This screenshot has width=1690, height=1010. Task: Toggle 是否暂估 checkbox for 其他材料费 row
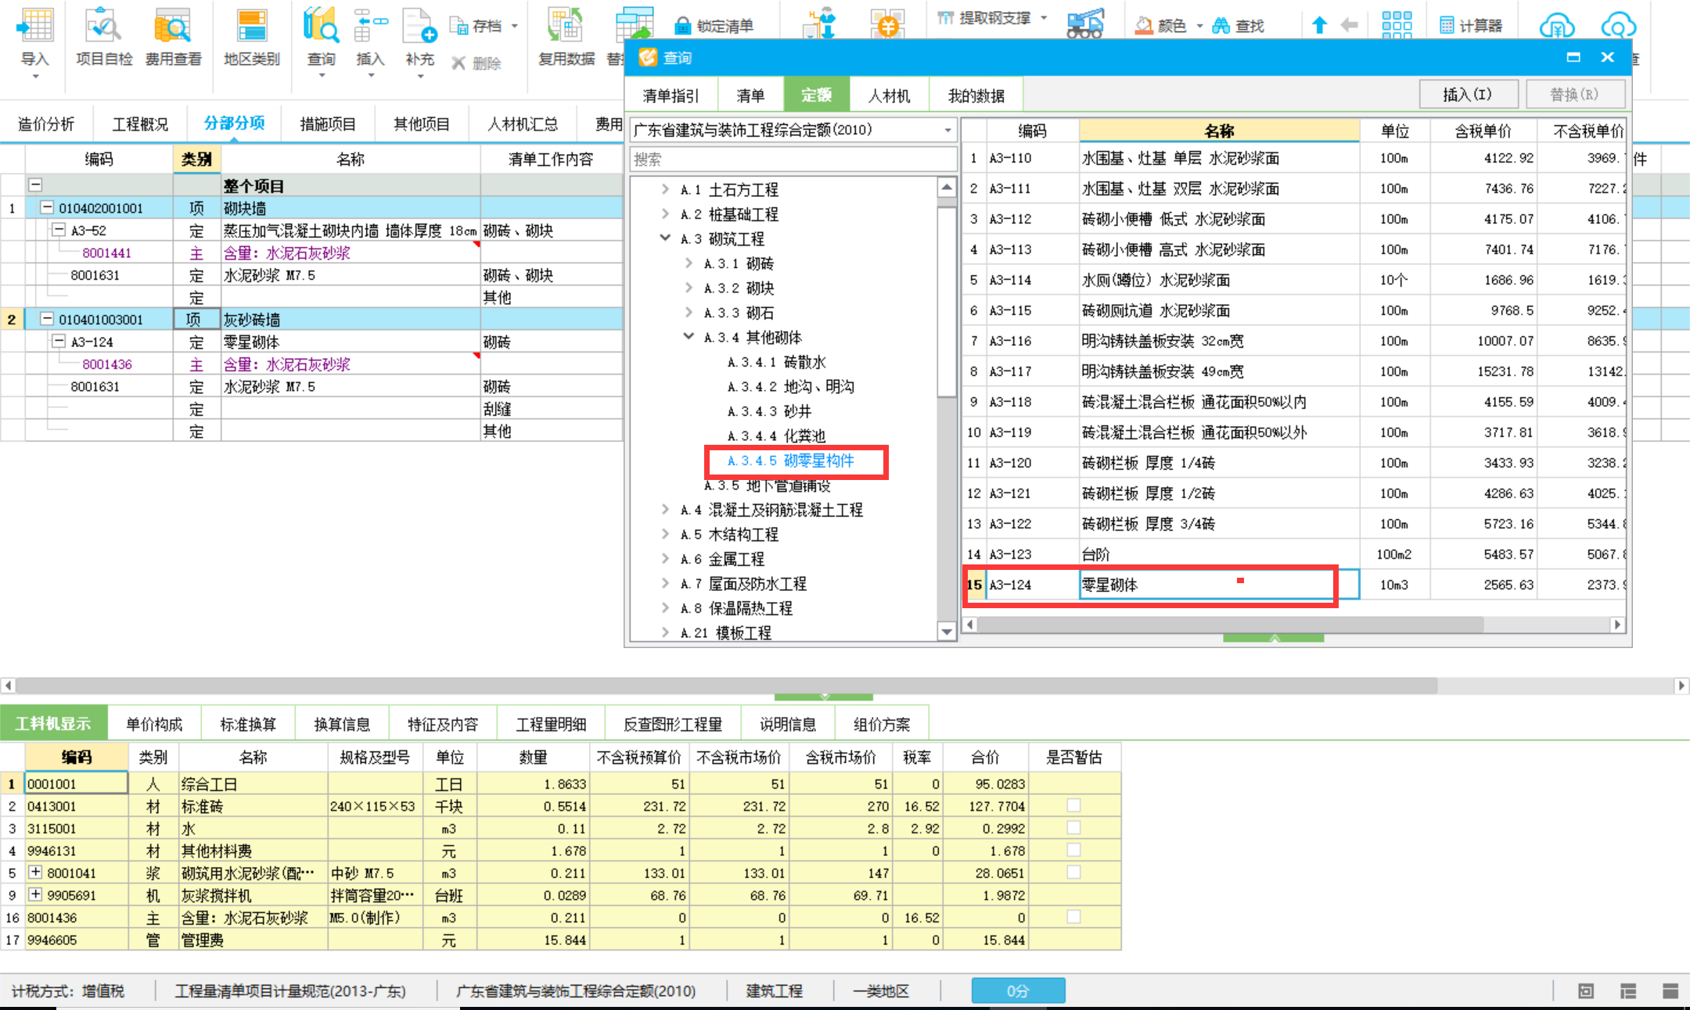coord(1073,850)
